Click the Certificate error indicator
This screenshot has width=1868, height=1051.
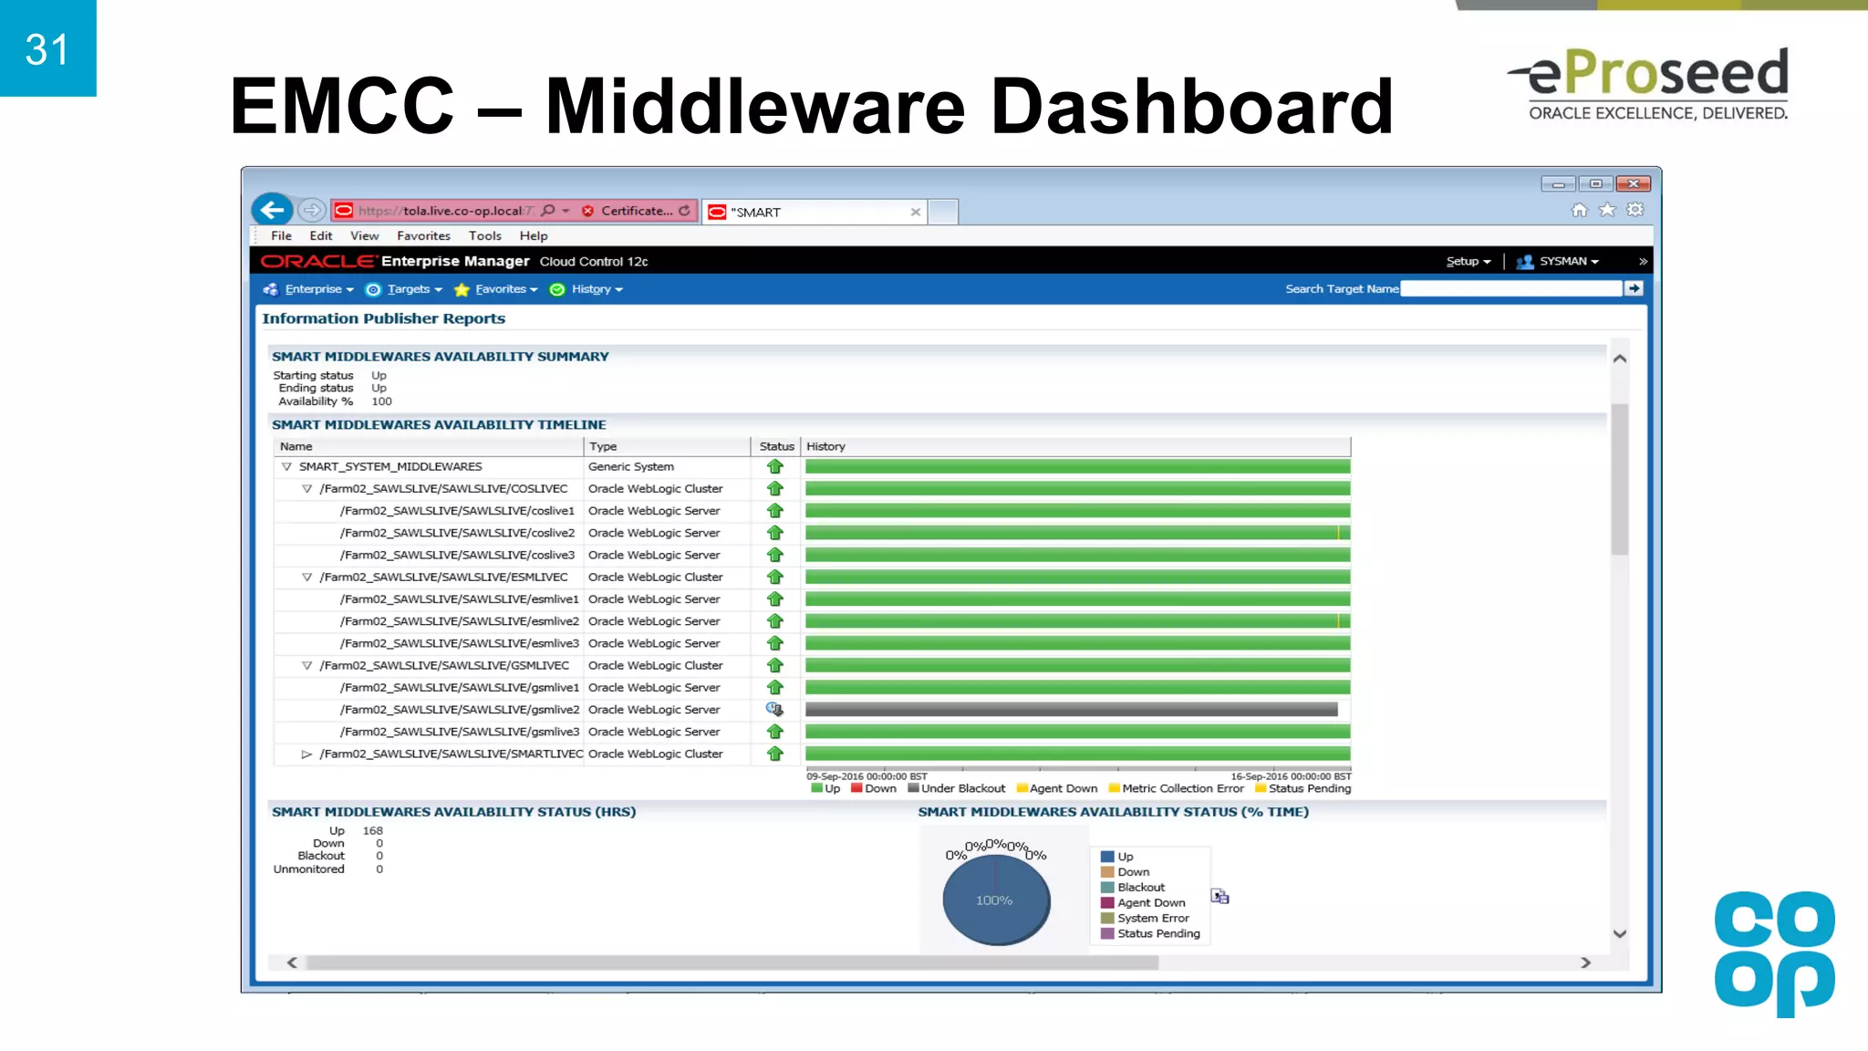628,211
